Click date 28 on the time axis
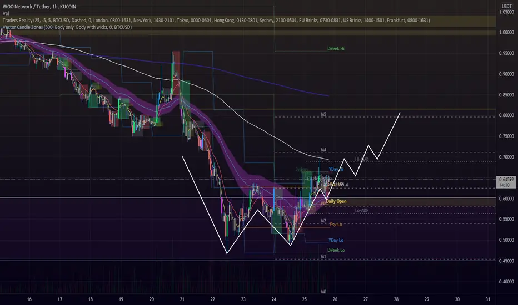The height and width of the screenshot is (305, 518). point(396,299)
